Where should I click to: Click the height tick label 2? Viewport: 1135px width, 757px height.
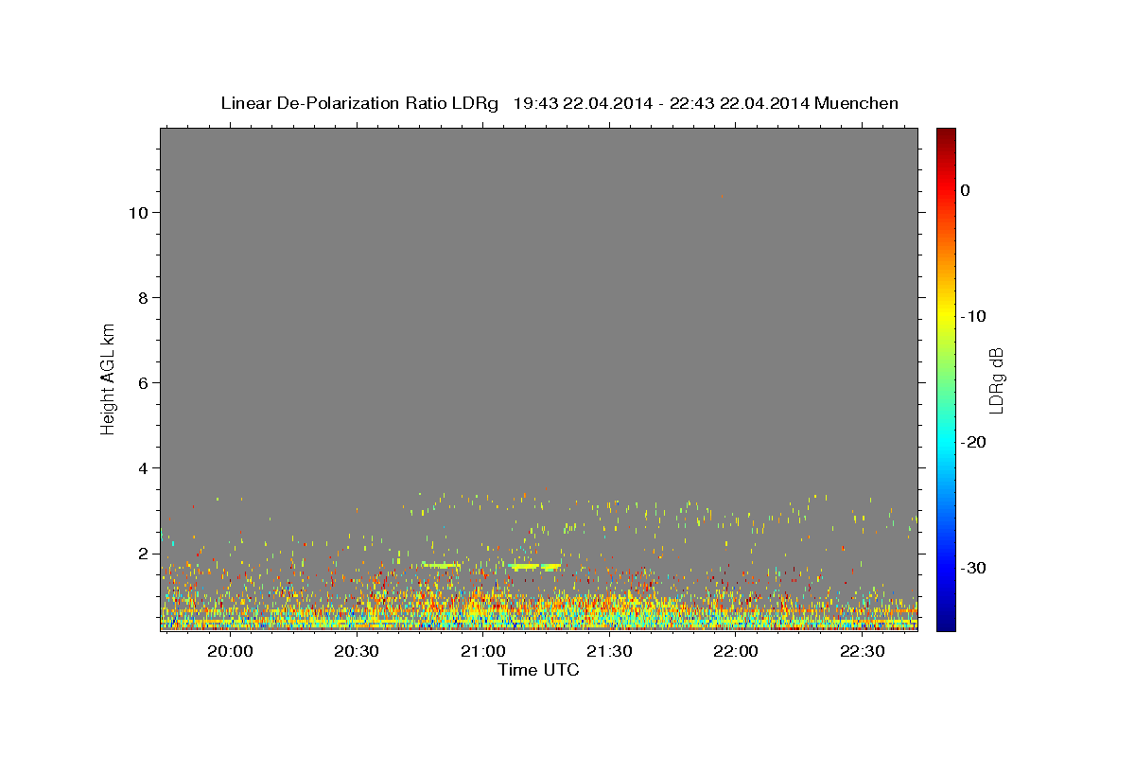tap(141, 553)
